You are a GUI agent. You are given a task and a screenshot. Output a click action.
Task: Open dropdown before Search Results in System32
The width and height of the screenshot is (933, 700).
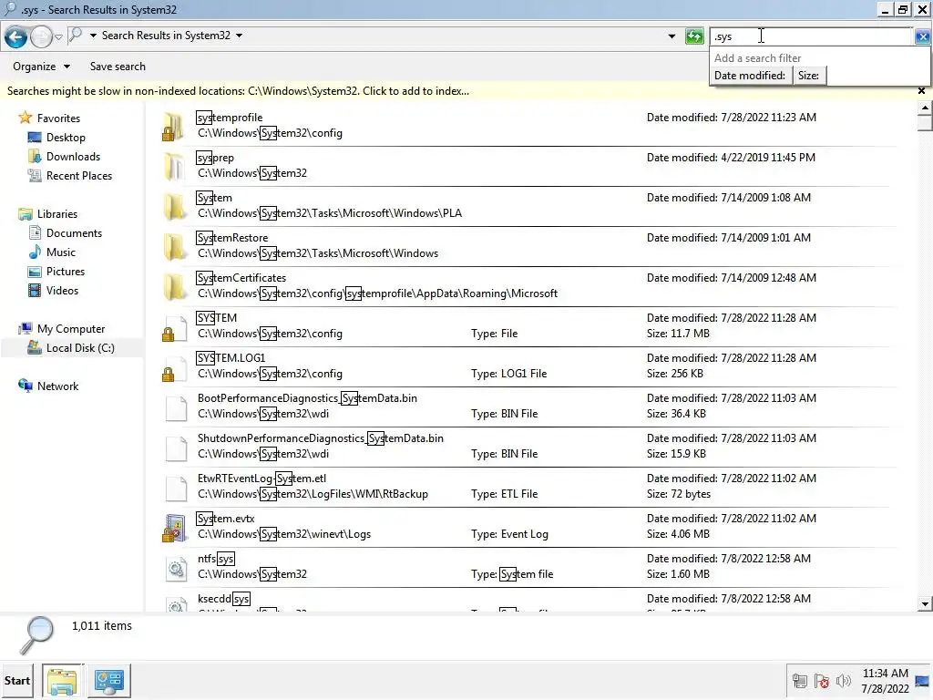pos(93,36)
